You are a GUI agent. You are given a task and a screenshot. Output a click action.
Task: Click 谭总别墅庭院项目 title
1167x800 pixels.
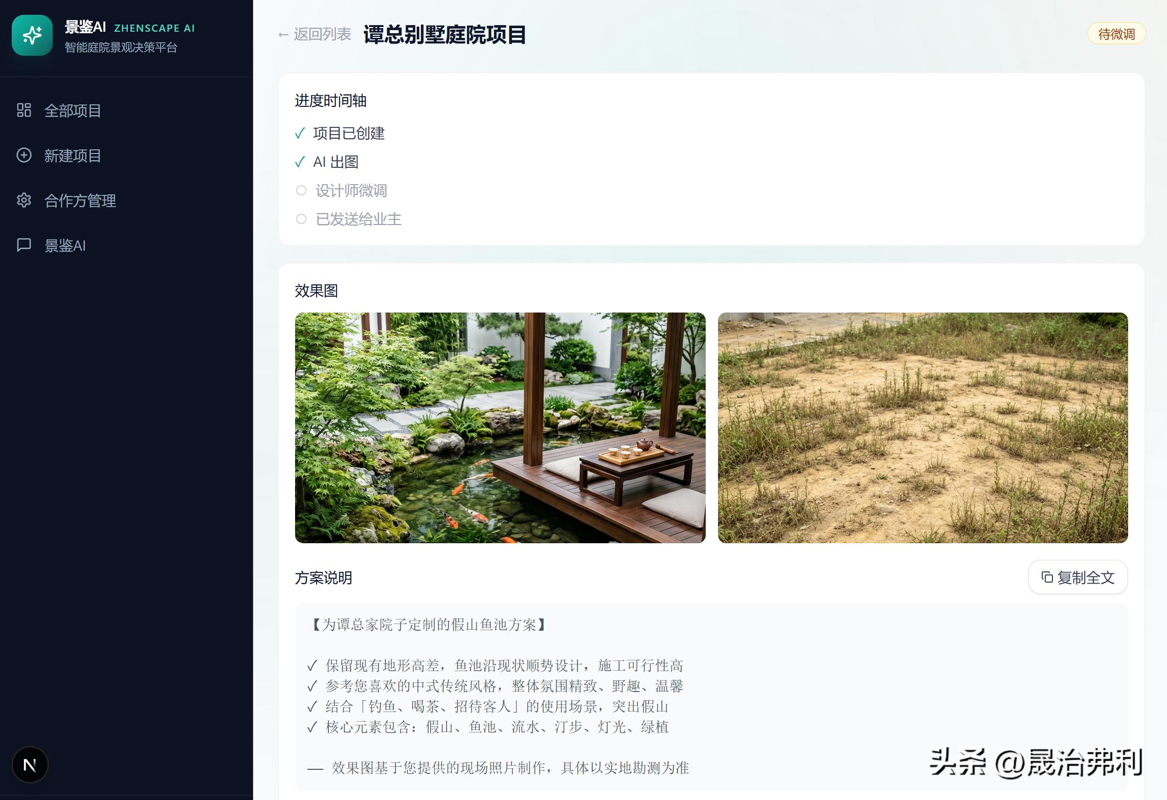coord(444,35)
